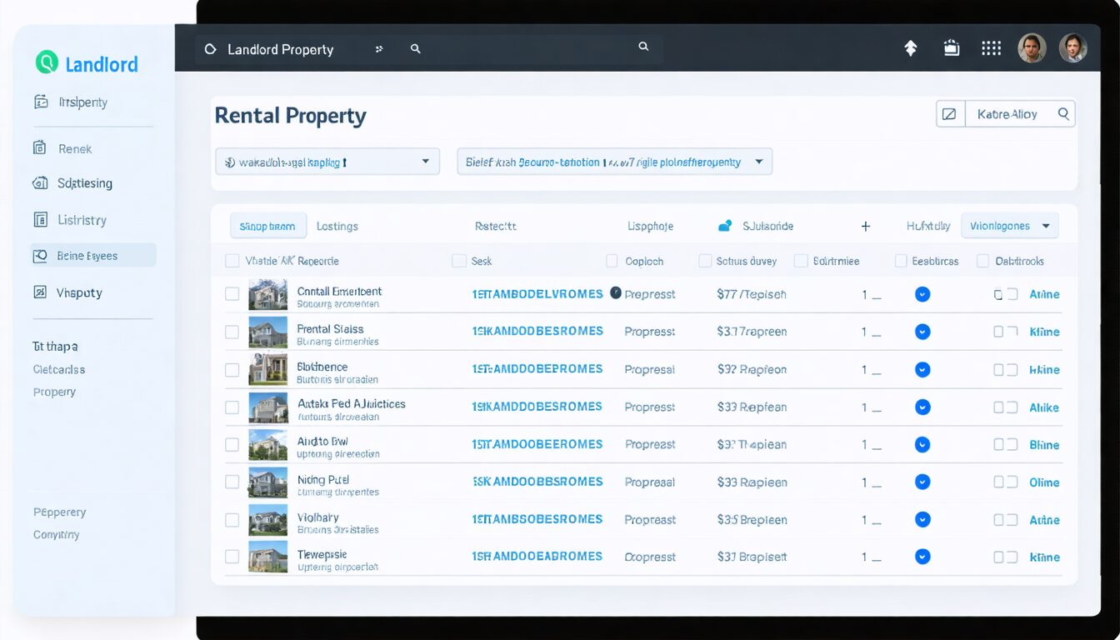This screenshot has height=640, width=1120.
Task: Click the green Landlord logo icon
Action: [47, 62]
